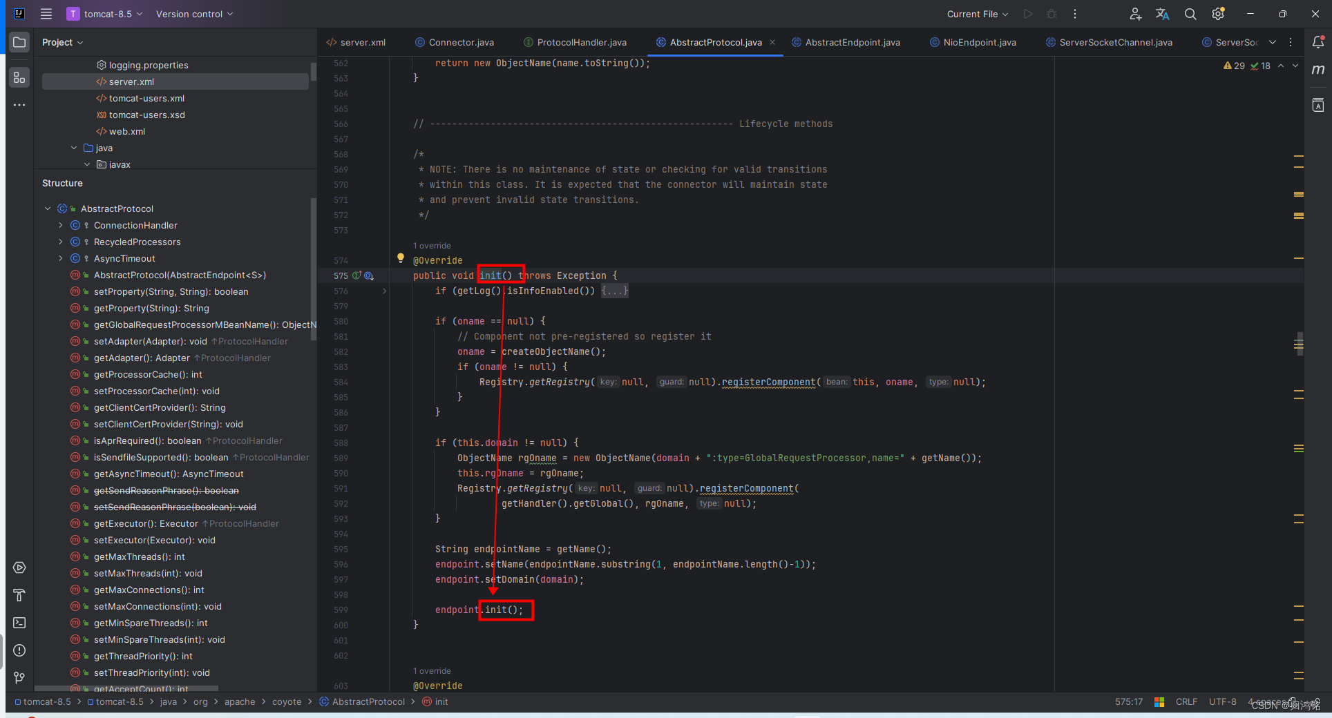The image size is (1332, 718).
Task: Click UTF-8 encoding in status bar
Action: tap(1222, 701)
